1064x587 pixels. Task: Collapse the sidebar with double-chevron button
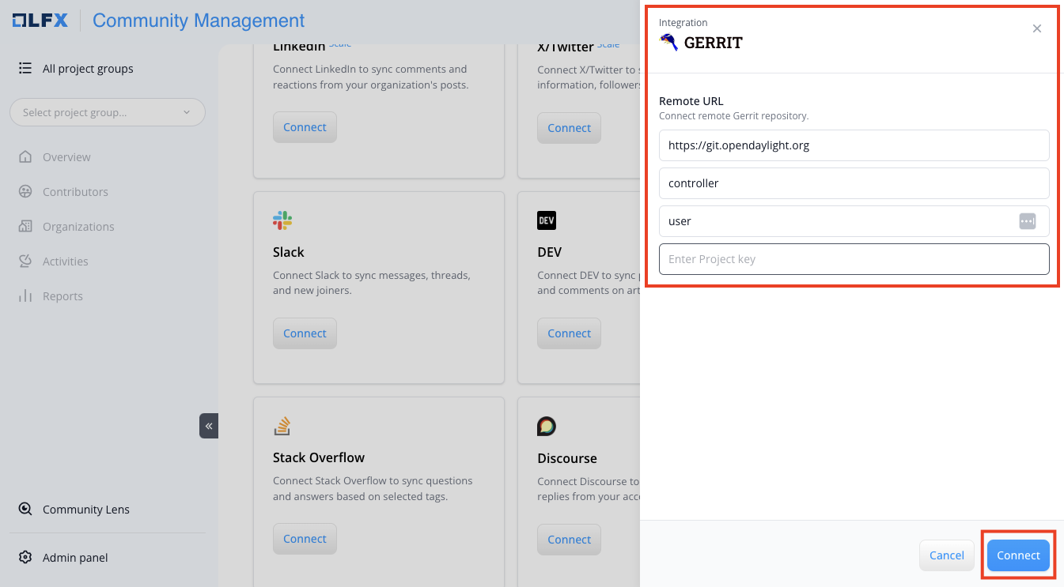click(209, 426)
